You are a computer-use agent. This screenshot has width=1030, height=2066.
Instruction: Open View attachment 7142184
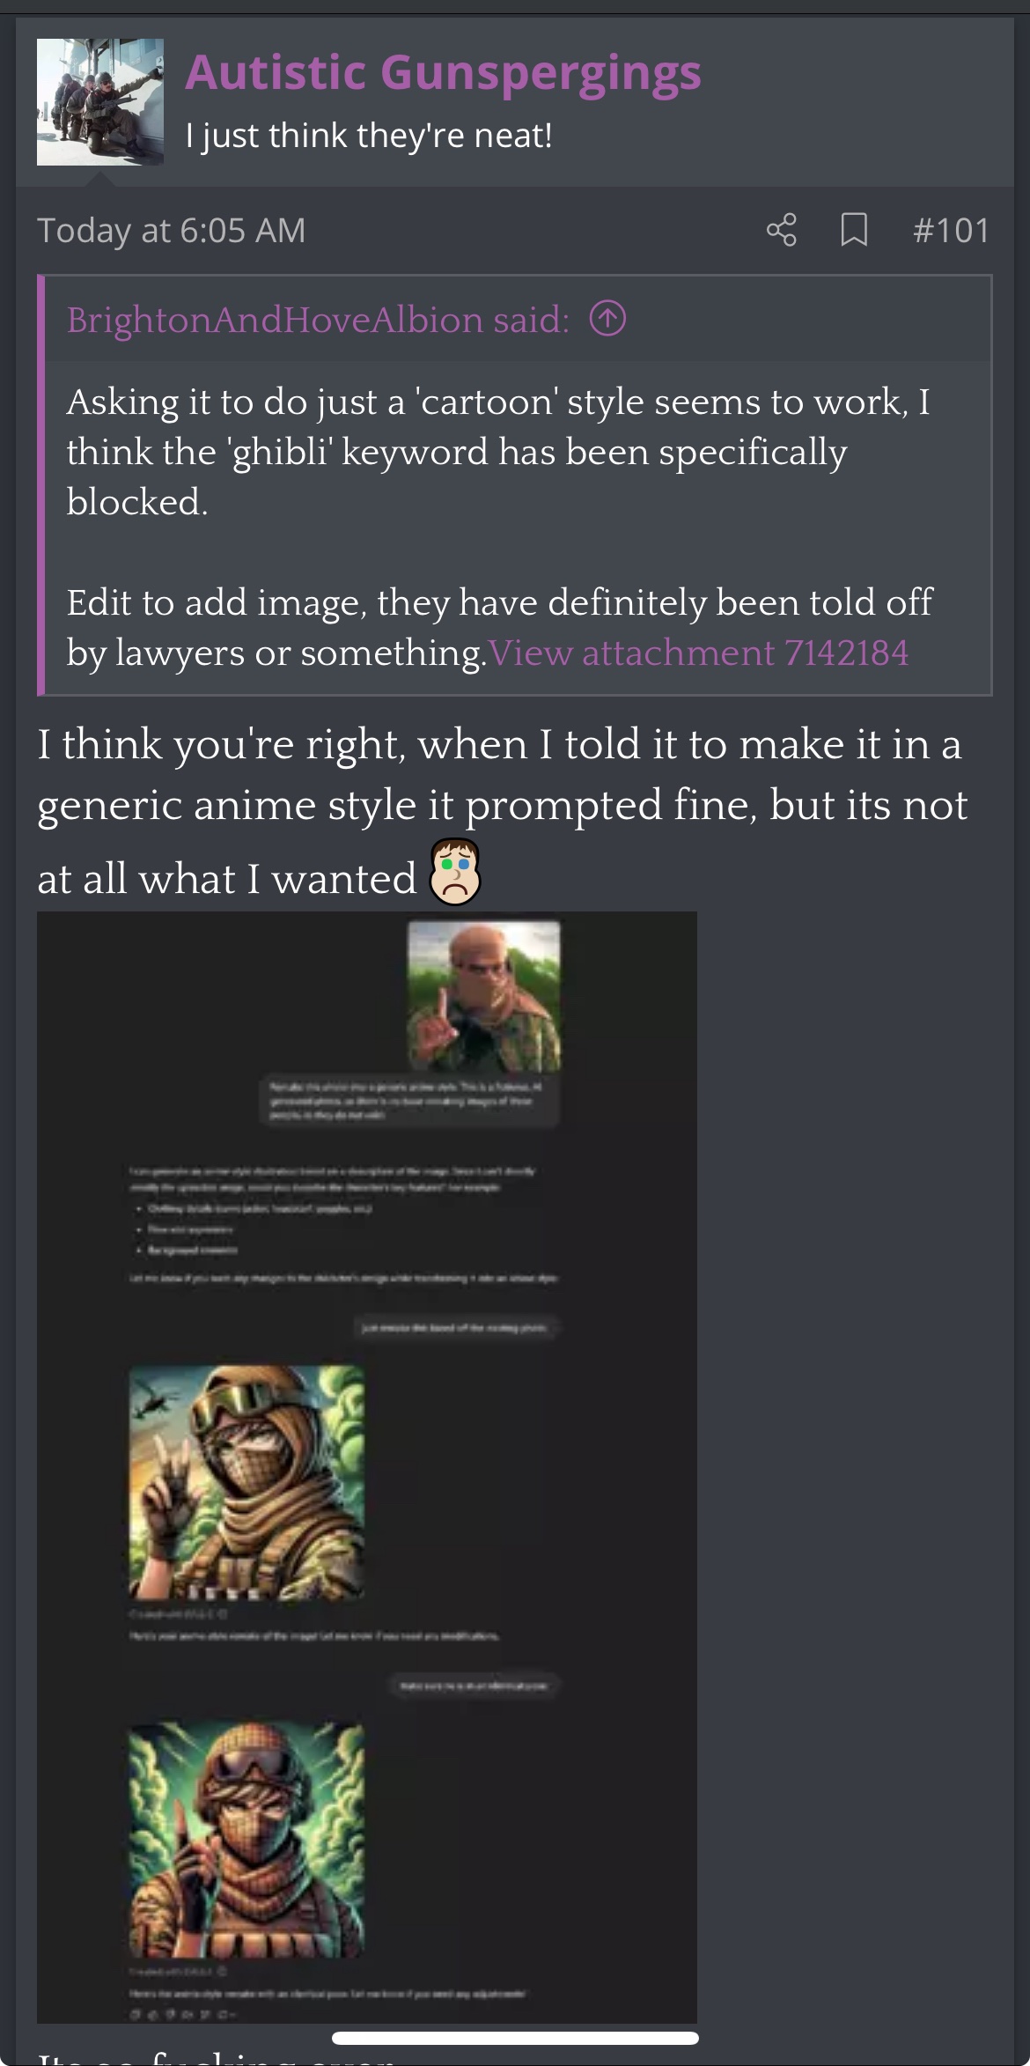pyautogui.click(x=698, y=653)
